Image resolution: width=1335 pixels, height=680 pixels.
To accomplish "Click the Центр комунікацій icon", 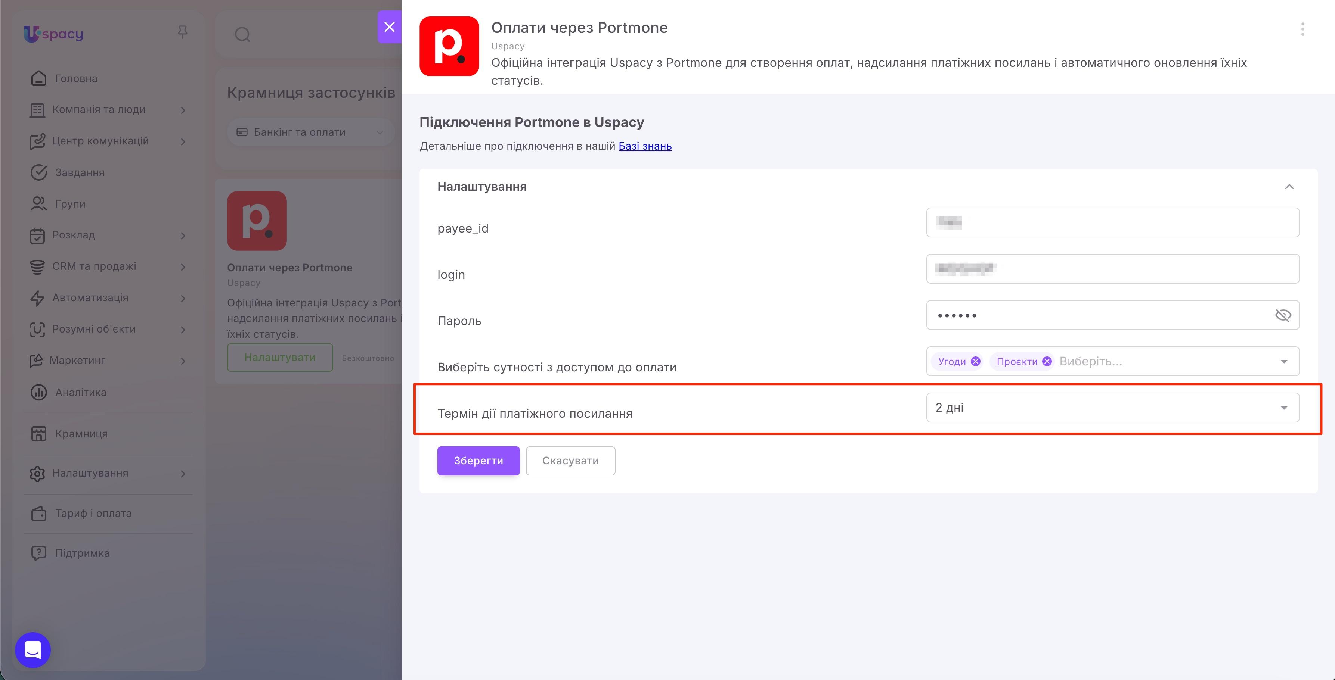I will tap(37, 141).
